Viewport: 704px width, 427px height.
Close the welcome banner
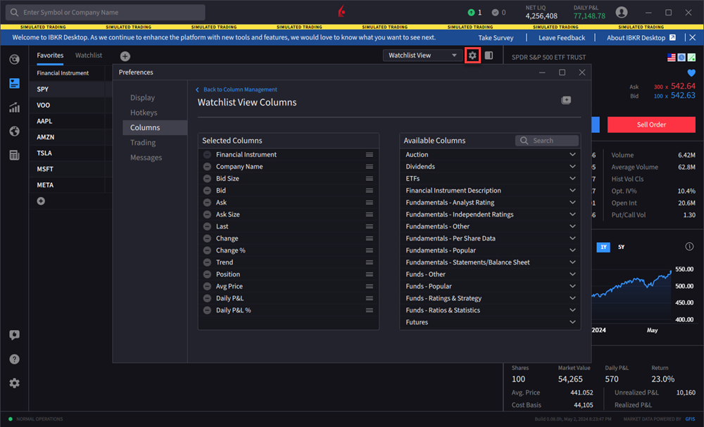692,38
